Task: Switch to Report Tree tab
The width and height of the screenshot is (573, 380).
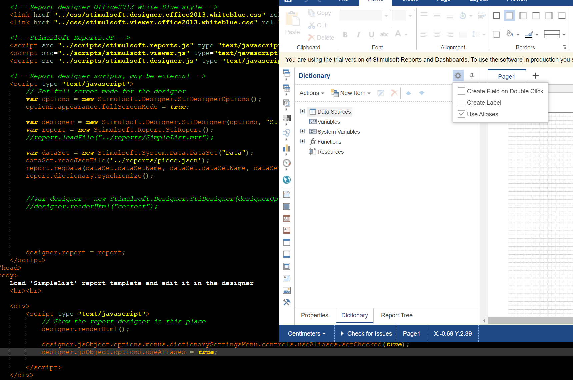Action: pos(397,315)
